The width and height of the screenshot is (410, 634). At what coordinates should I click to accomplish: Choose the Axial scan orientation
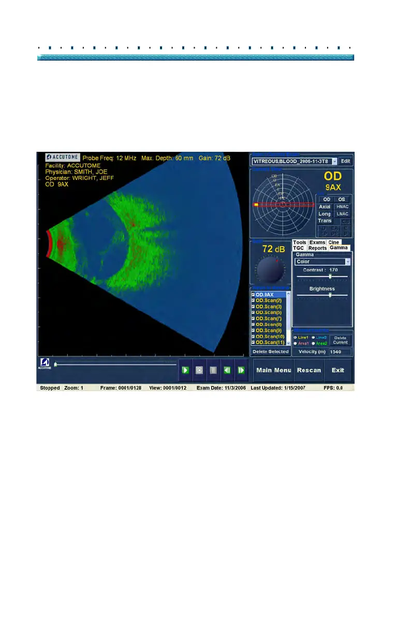325,207
